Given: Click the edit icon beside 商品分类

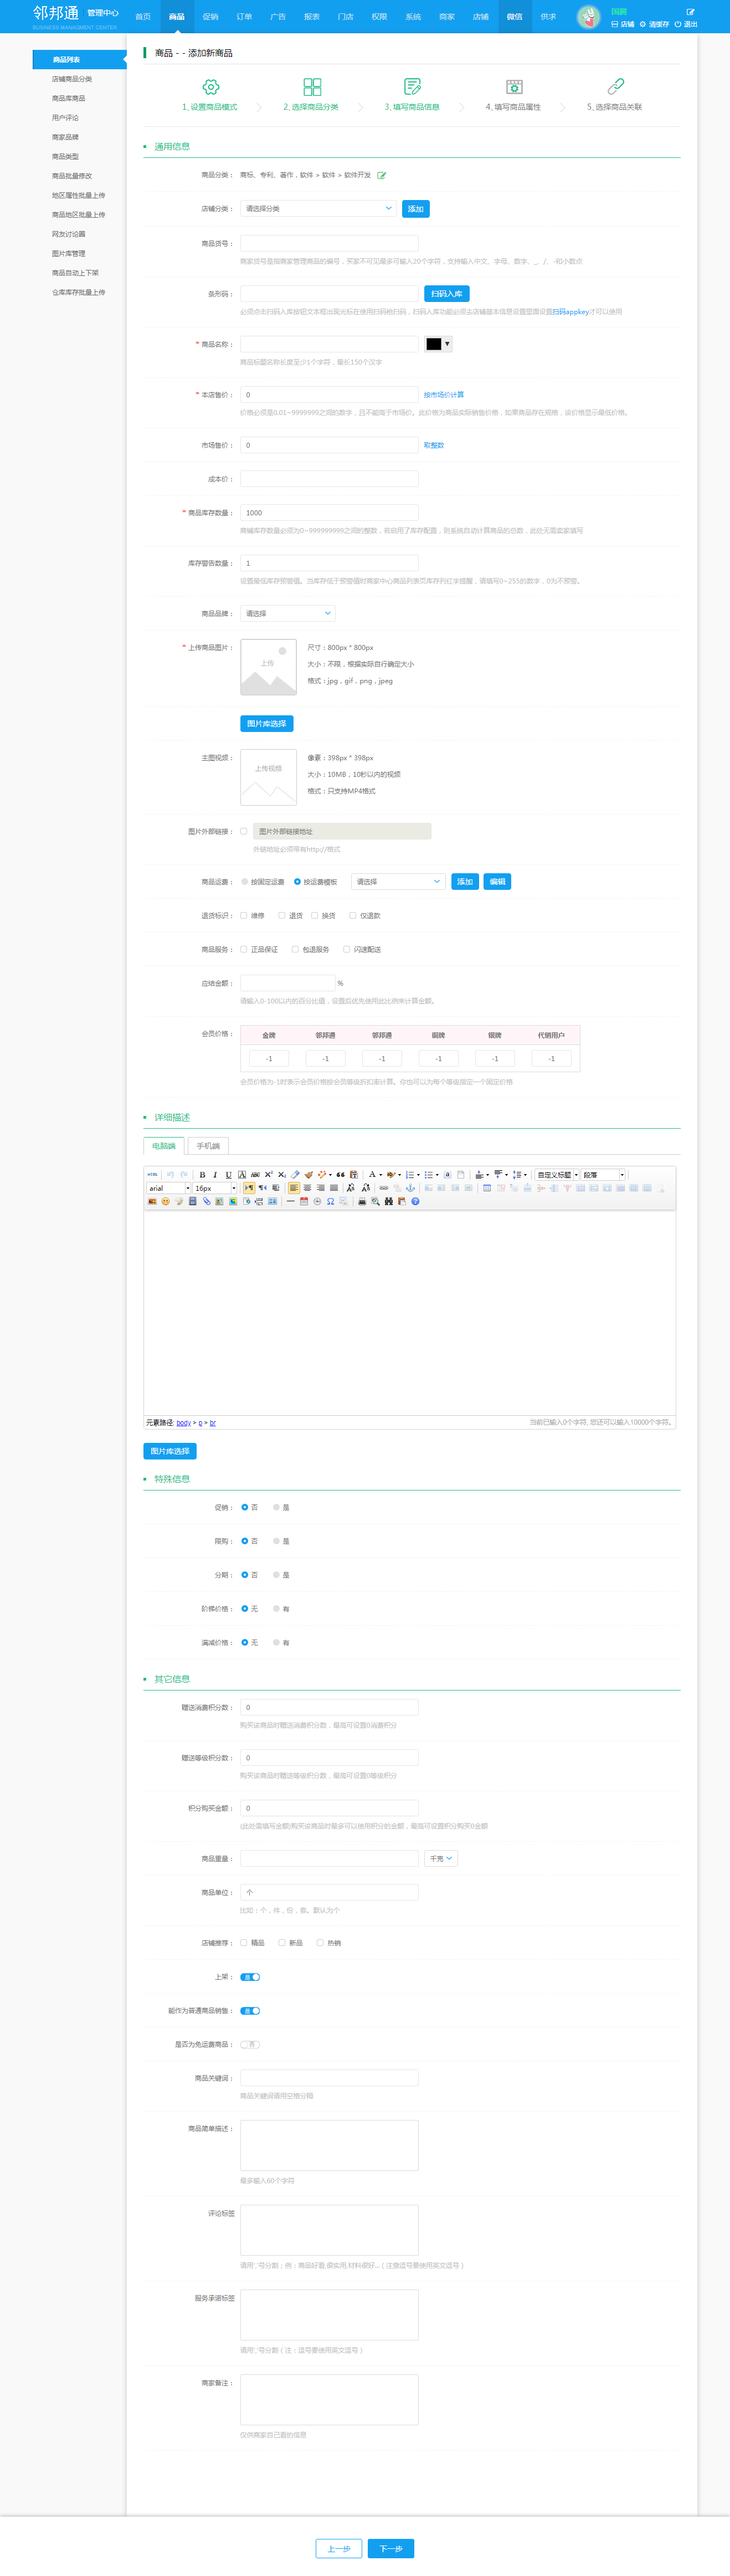Looking at the screenshot, I should coord(382,175).
